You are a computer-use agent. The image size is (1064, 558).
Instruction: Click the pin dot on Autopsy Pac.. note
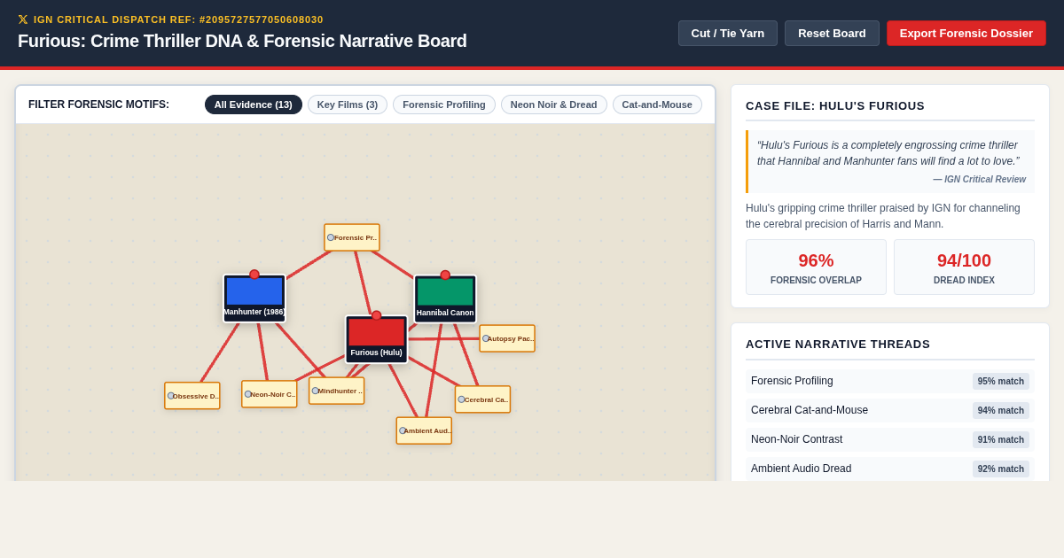(x=486, y=338)
